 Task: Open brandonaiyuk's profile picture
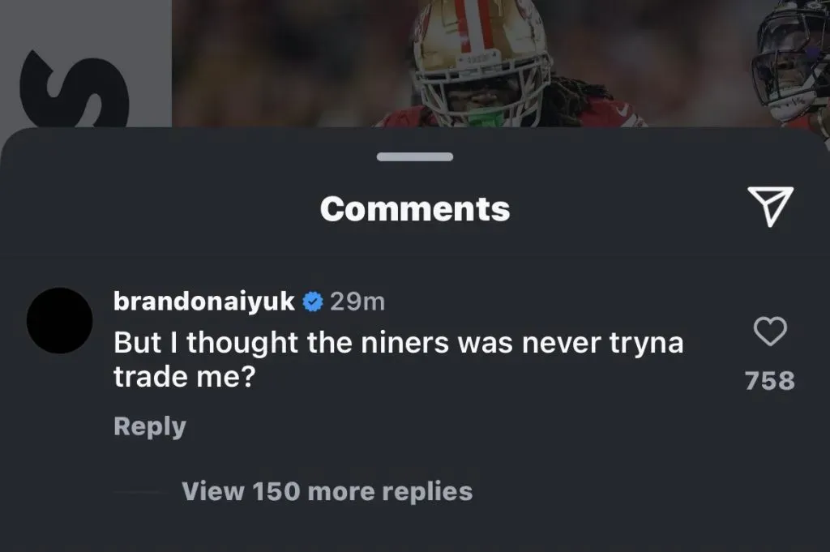[x=59, y=320]
